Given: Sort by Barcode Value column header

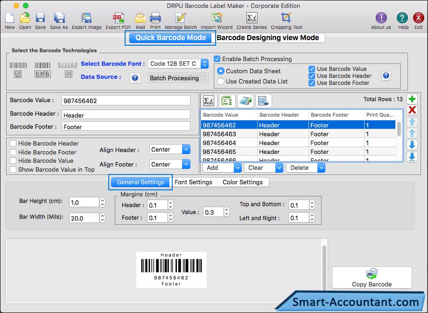Looking at the screenshot, I should 229,115.
